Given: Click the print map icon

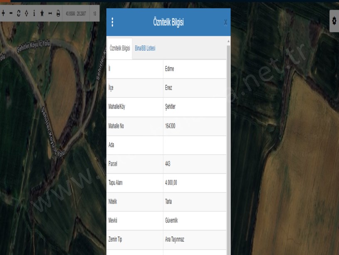Looking at the screenshot, I should [x=58, y=13].
